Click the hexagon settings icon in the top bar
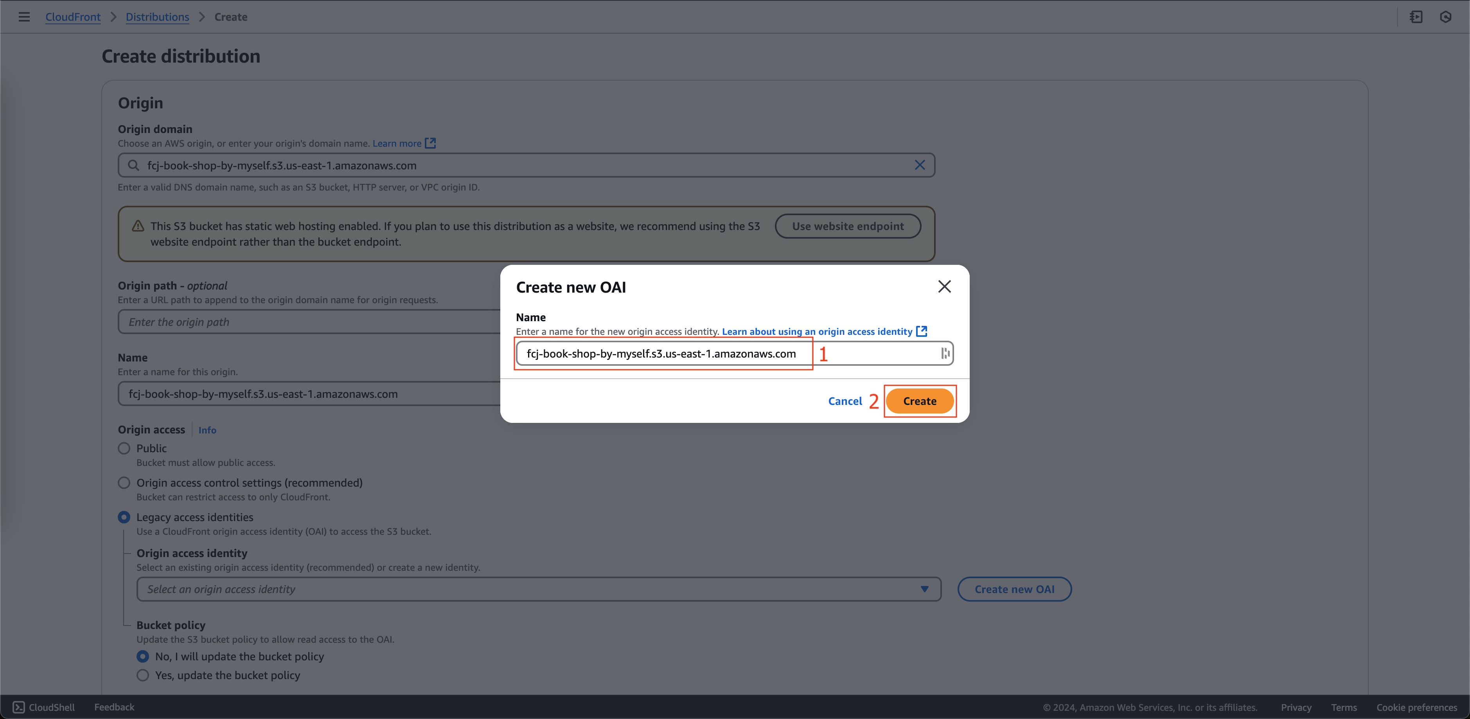 (1445, 17)
